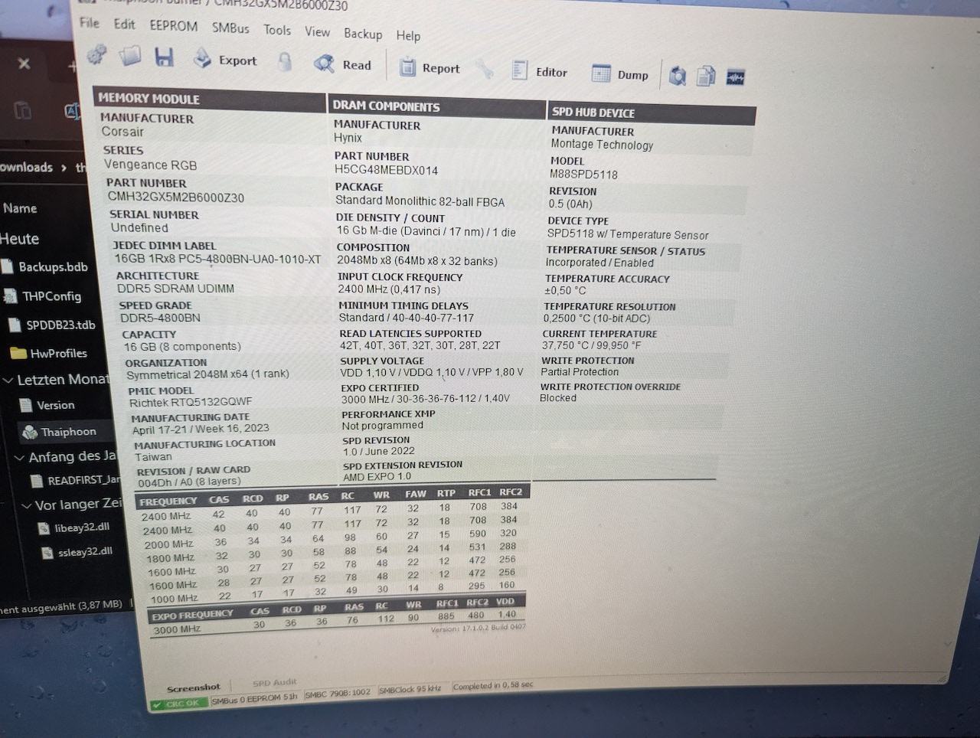Click the Downloads breadcrumb in Explorer
The image size is (980, 738).
pyautogui.click(x=26, y=167)
